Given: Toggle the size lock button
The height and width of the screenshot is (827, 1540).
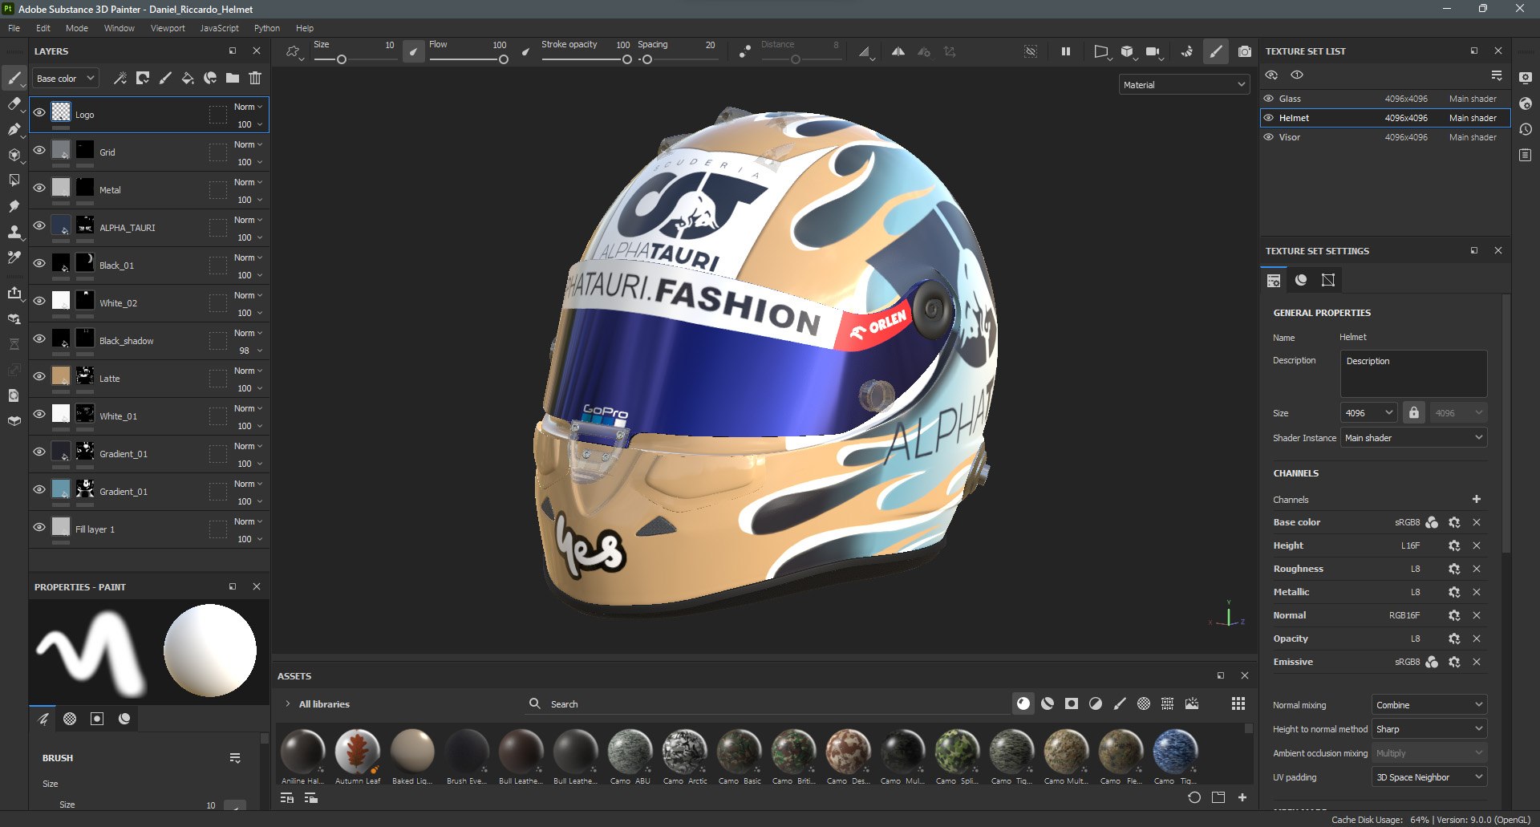Looking at the screenshot, I should pyautogui.click(x=1414, y=412).
